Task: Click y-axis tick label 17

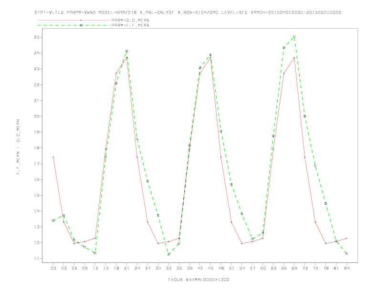Action: pos(37,164)
